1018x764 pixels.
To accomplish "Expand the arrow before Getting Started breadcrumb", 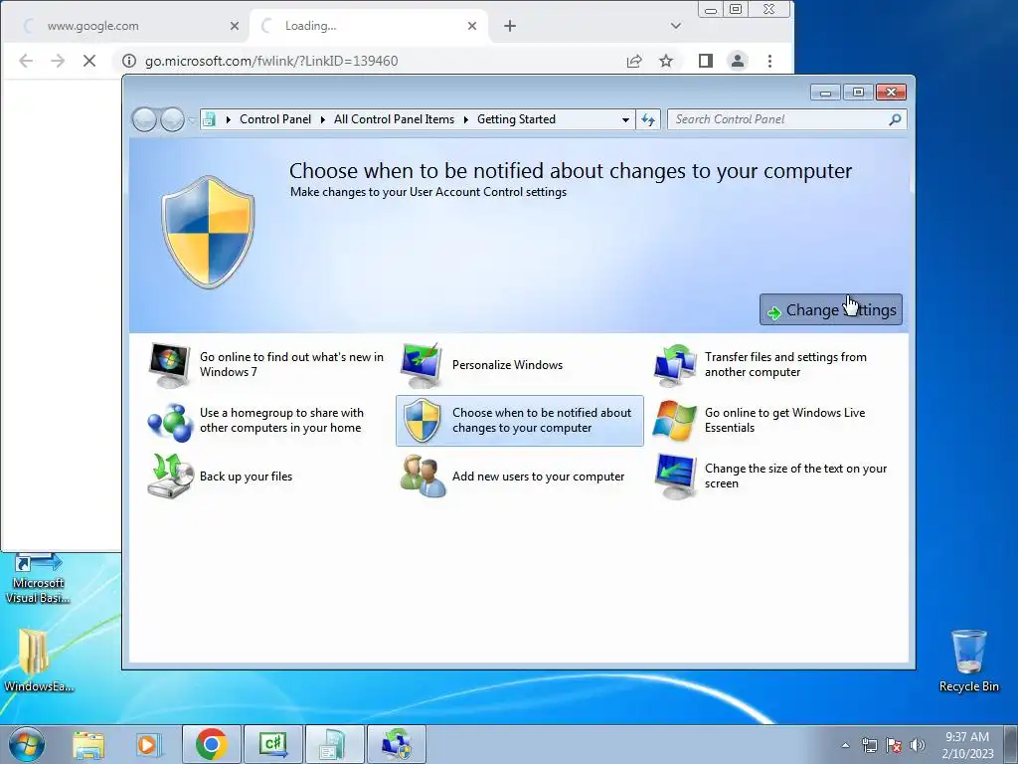I will 466,119.
